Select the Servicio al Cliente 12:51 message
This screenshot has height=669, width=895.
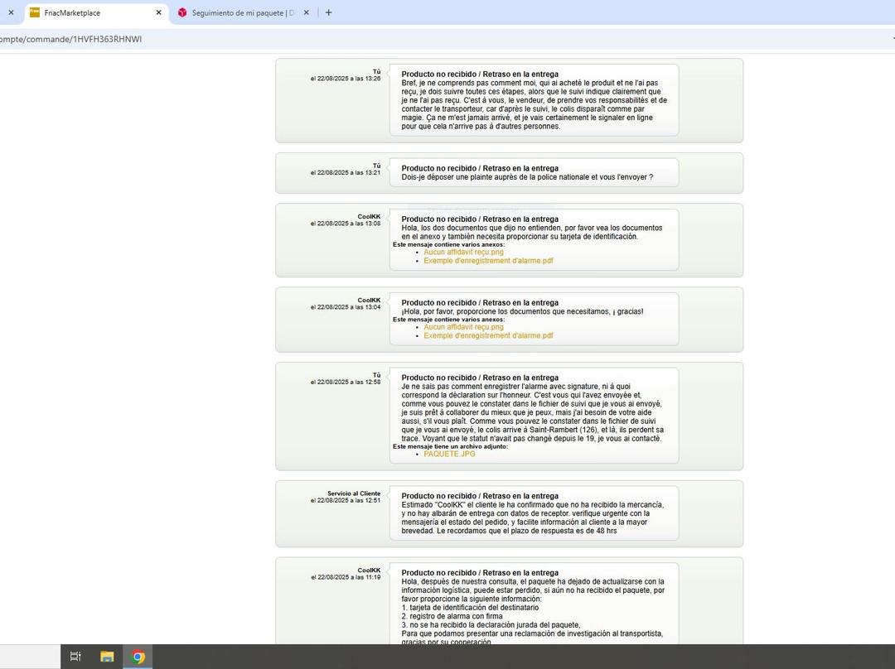[x=533, y=513]
